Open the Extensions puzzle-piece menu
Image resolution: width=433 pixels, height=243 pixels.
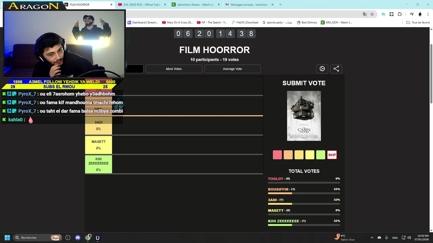click(x=400, y=14)
